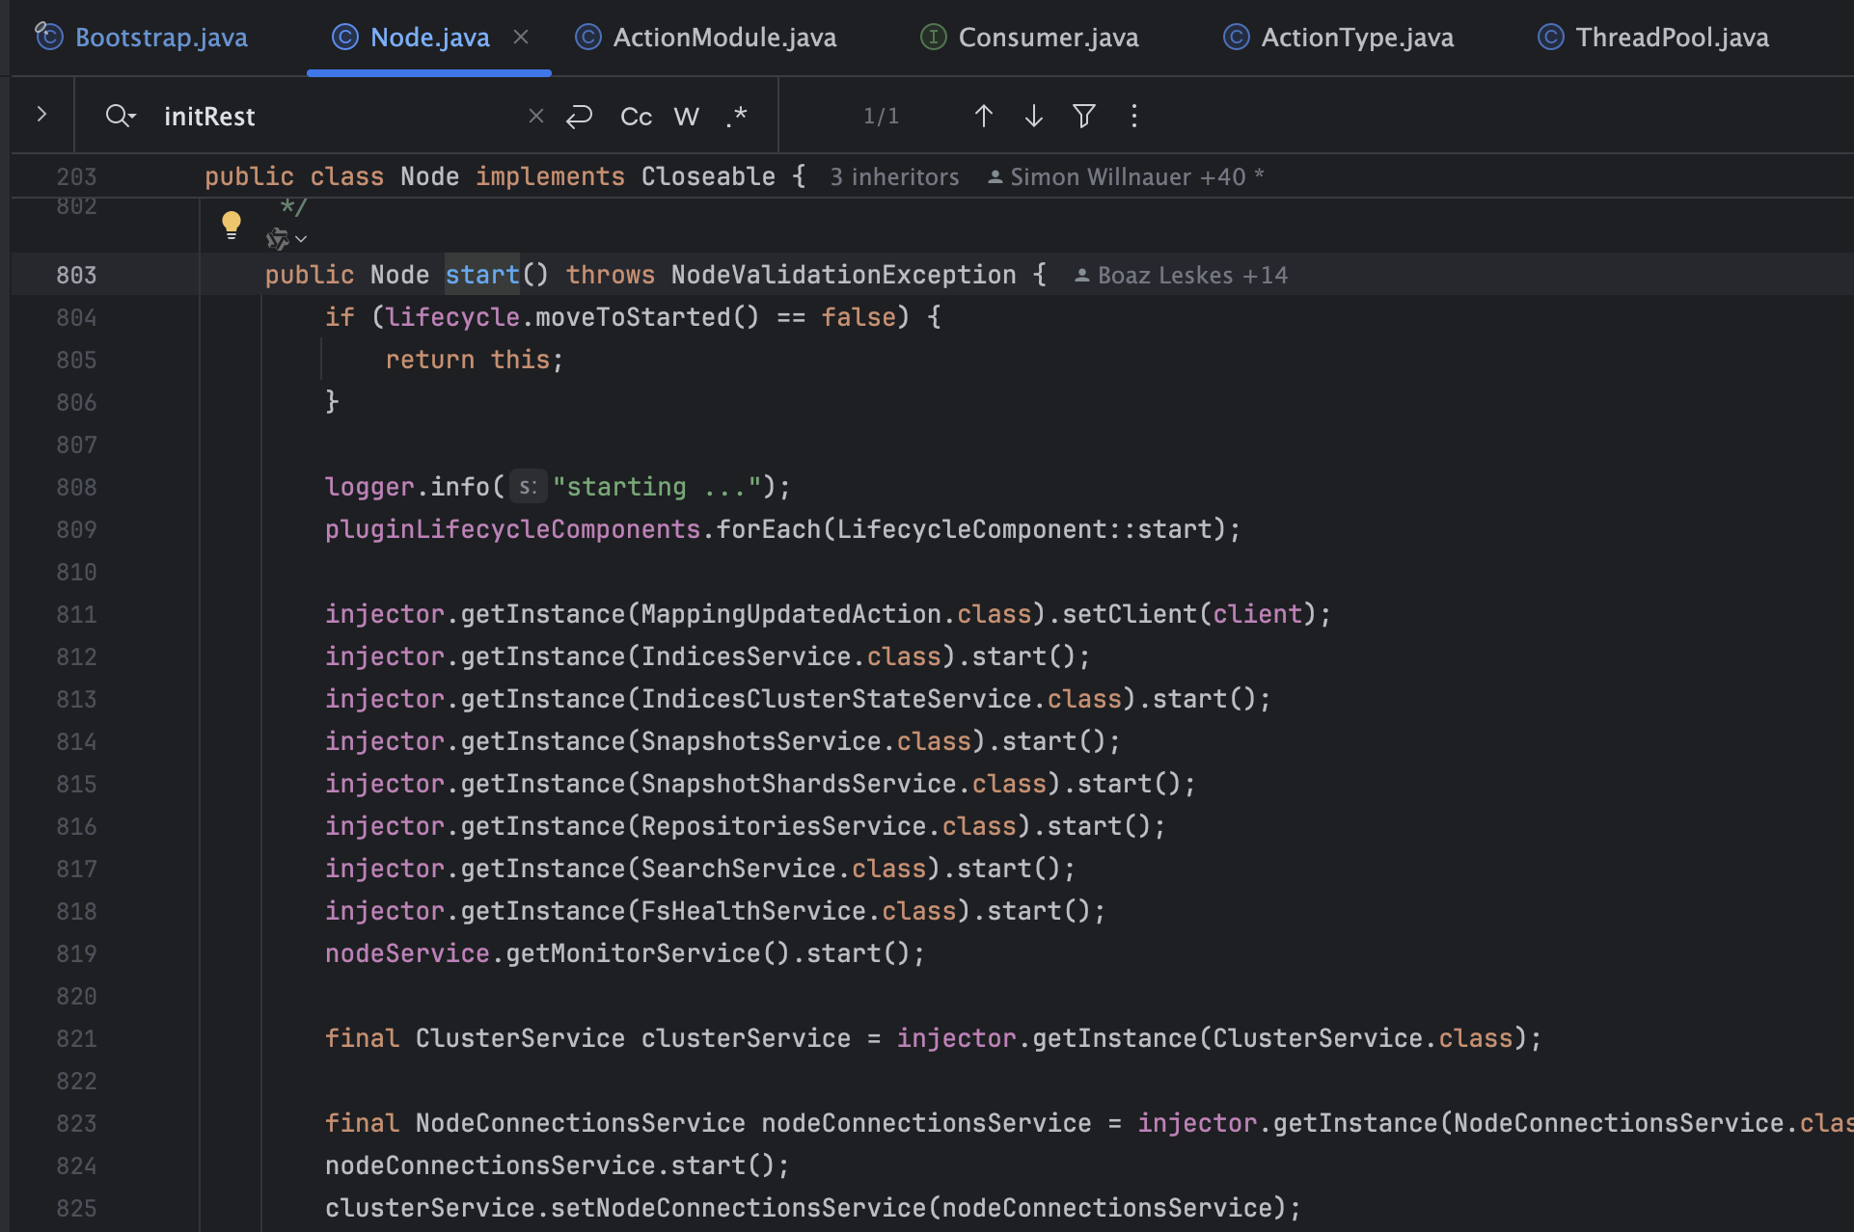1854x1232 pixels.
Task: Expand the replace field chevron
Action: tap(41, 115)
